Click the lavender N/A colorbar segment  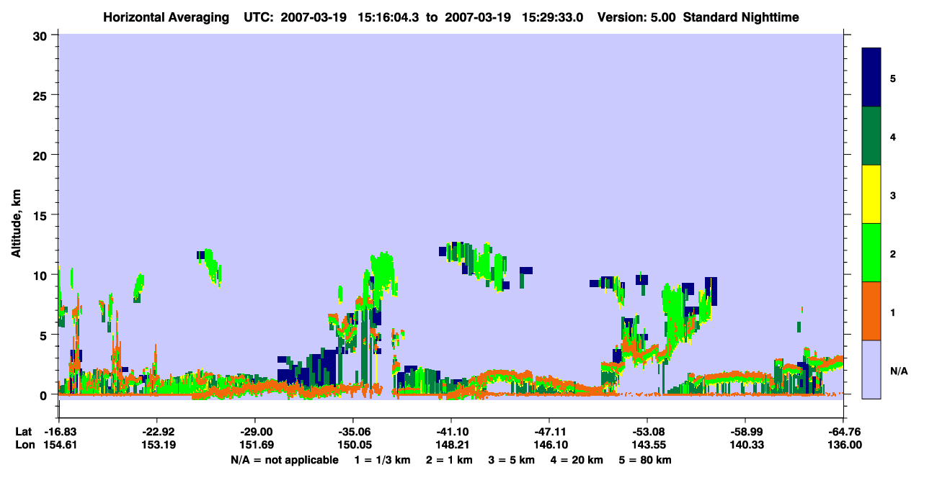871,369
